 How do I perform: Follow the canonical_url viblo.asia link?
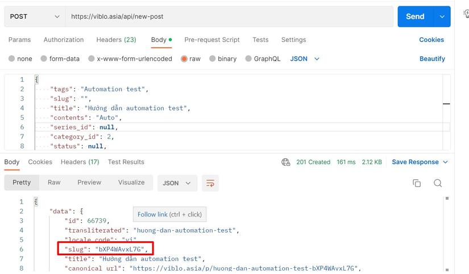tap(243, 268)
